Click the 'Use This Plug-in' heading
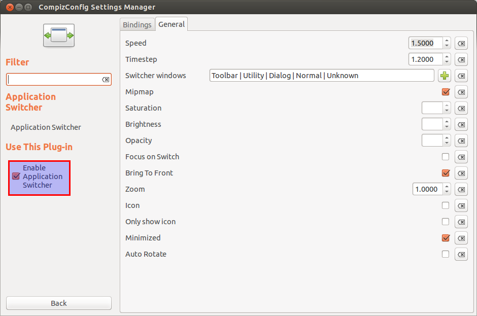Viewport: 477px width, 316px height. click(39, 147)
